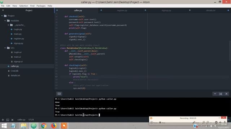Screen dimensions: 231x129
Task: Place cursor on the print("nice") code line
Action: [x=80, y=77]
